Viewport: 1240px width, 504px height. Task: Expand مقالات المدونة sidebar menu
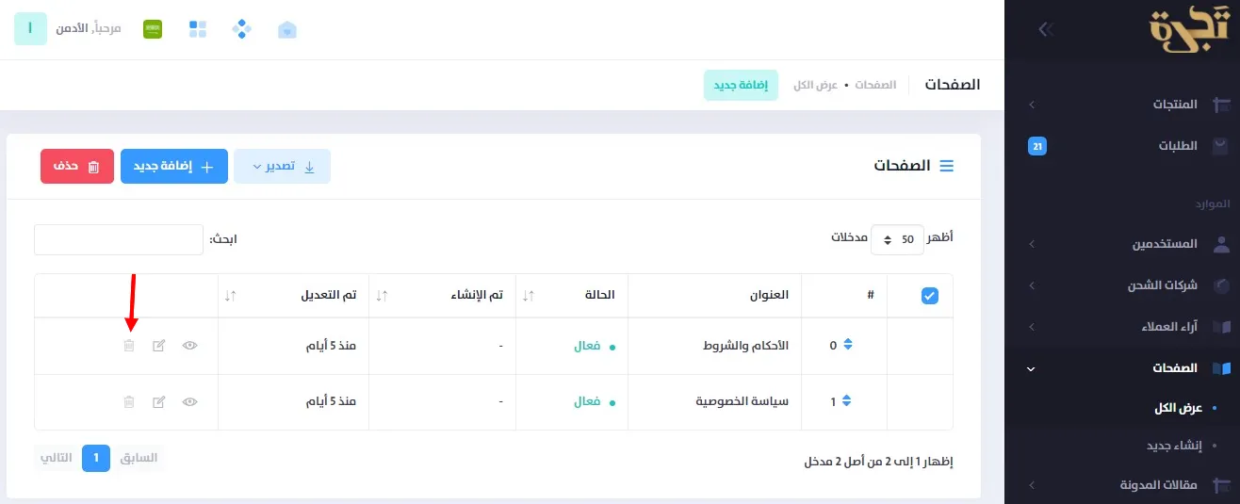[1122, 485]
